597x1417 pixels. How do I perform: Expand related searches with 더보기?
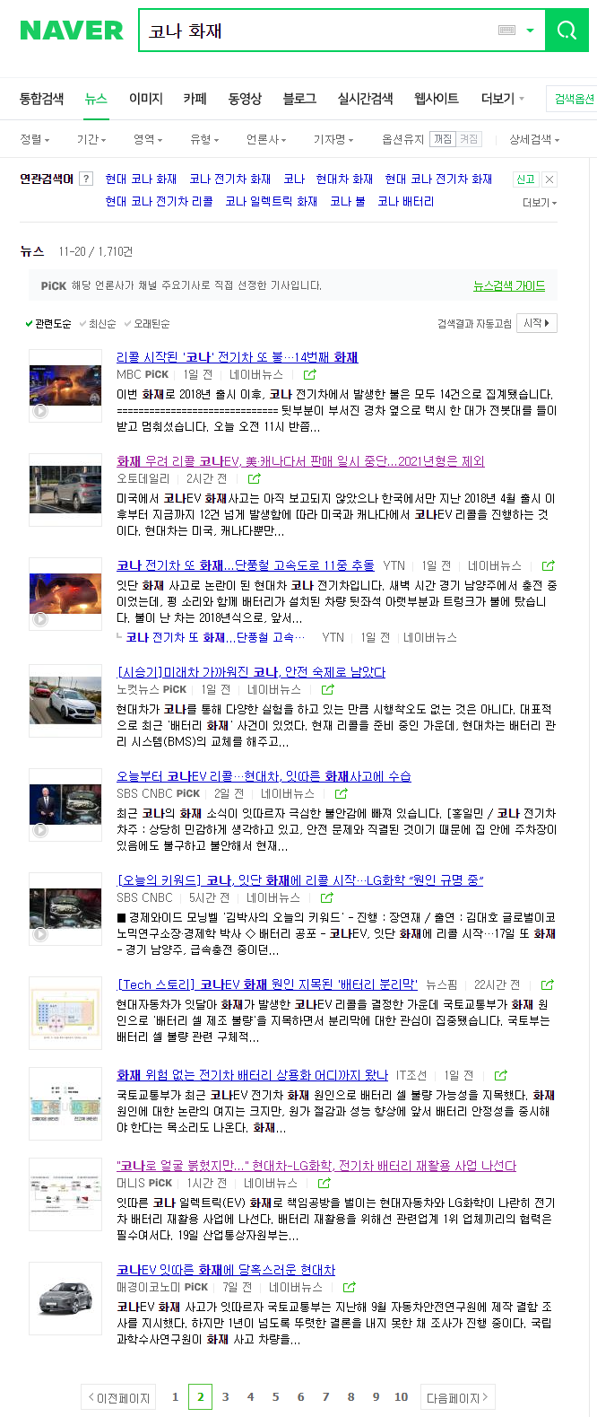[540, 203]
